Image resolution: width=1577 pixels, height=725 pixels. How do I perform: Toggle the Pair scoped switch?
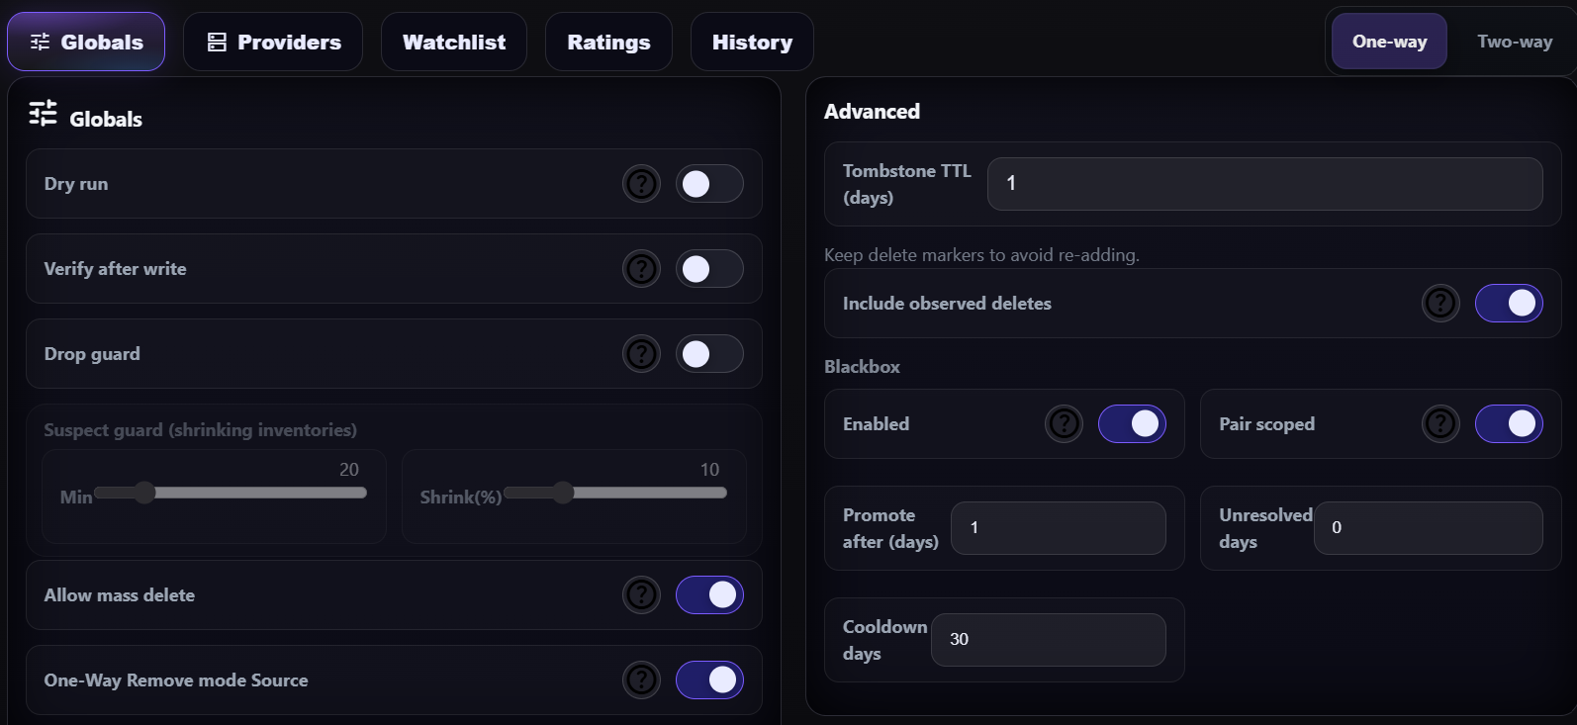pos(1509,424)
